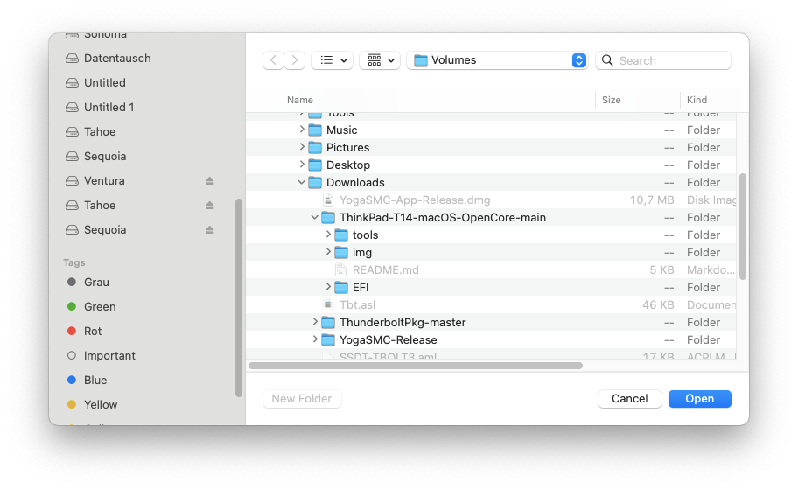Click the Datentausch drive icon
This screenshot has height=490, width=798.
tap(73, 58)
